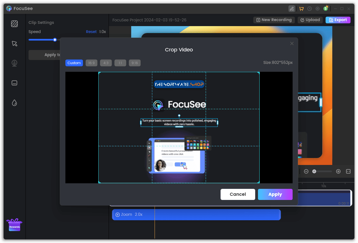Open the watermark droplet sidebar icon
The width and height of the screenshot is (358, 243).
click(14, 103)
